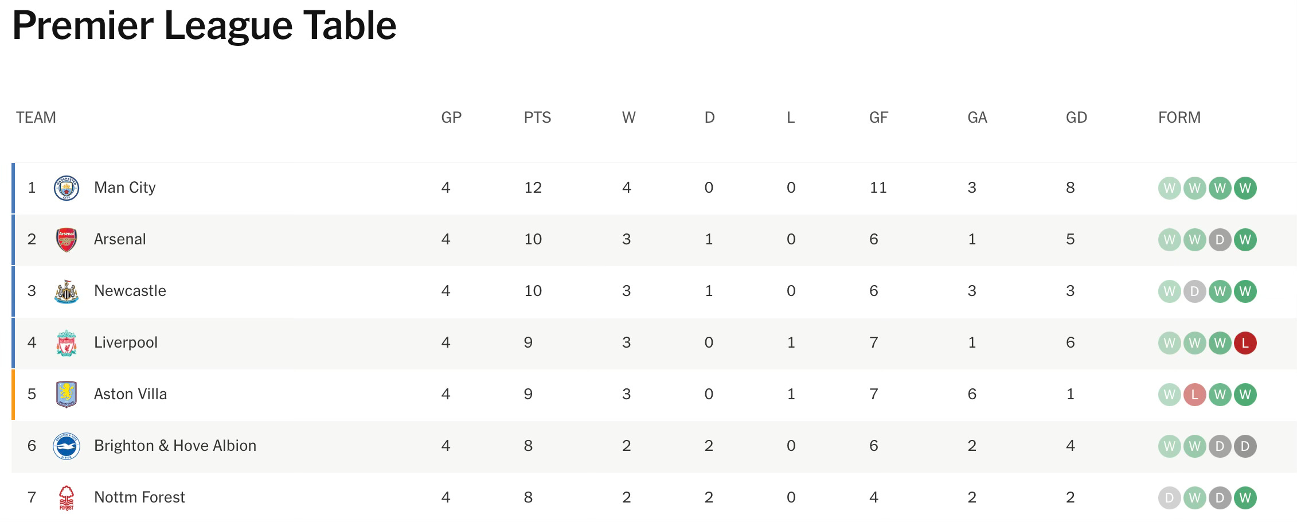Image resolution: width=1297 pixels, height=522 pixels.
Task: Click the Liverpool club crest
Action: (x=68, y=342)
